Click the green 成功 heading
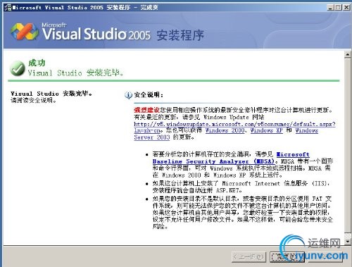352x267 pixels. (37, 63)
